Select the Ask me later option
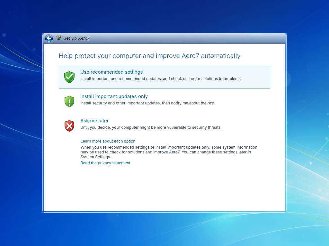This screenshot has height=246, width=329. 164,126
